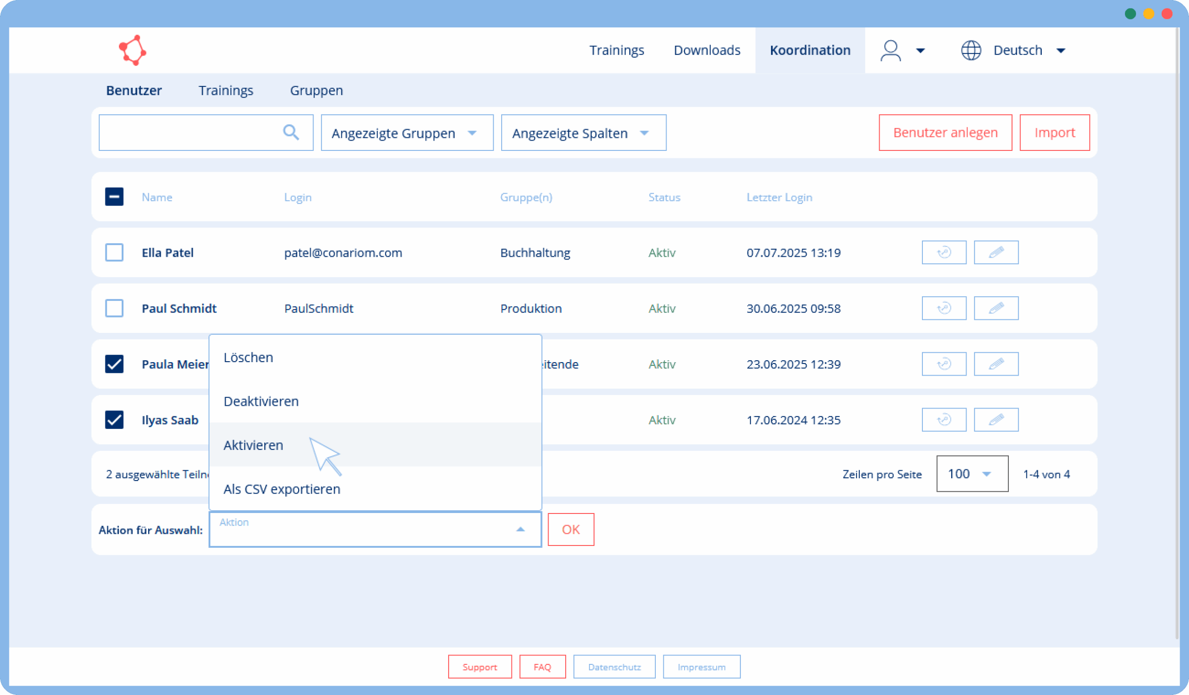The height and width of the screenshot is (695, 1189).
Task: Click the Benutzer anlegen button
Action: tap(945, 133)
